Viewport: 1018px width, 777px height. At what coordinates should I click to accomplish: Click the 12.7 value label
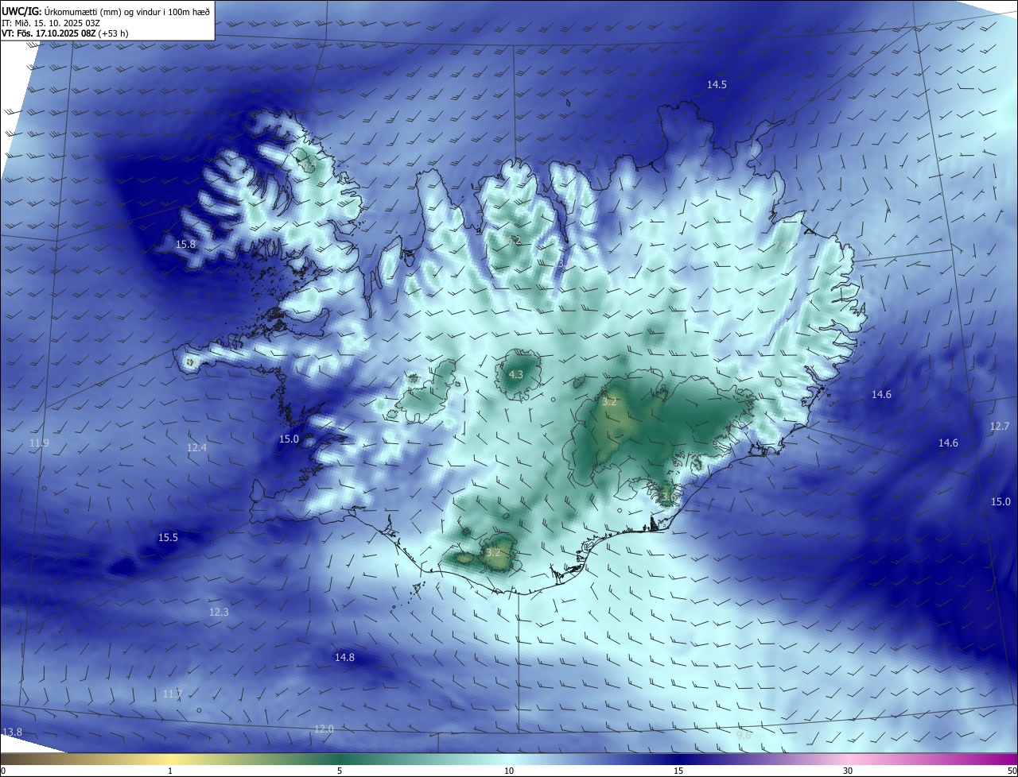click(1000, 427)
